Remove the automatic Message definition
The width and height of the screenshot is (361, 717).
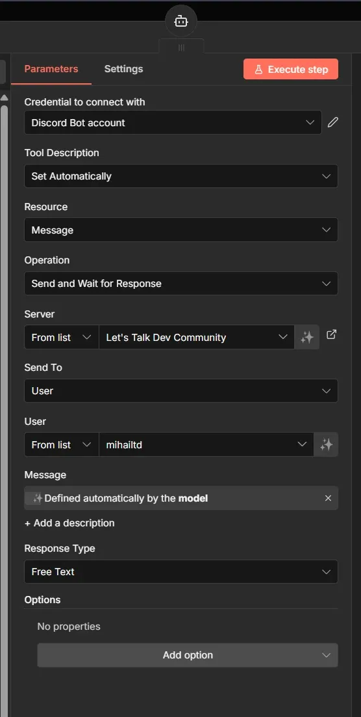(x=328, y=498)
